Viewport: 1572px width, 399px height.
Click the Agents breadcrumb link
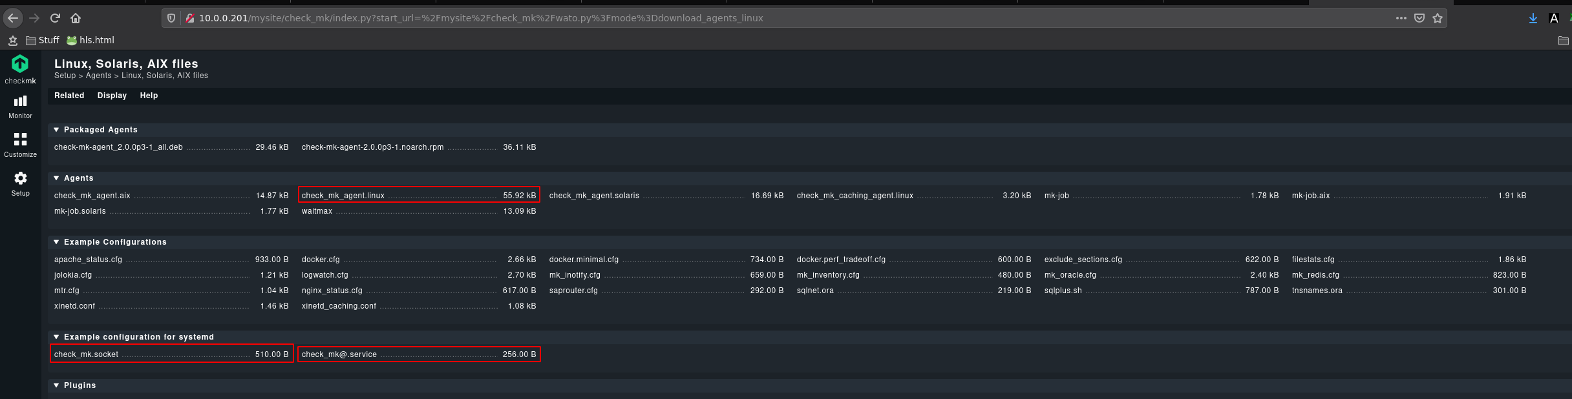pyautogui.click(x=98, y=76)
